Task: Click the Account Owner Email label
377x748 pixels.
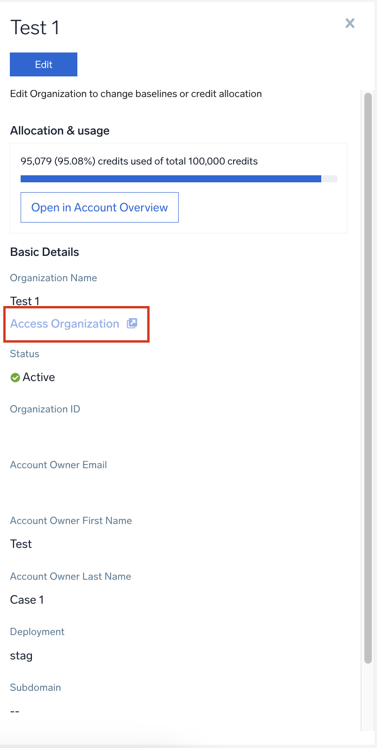Action: coord(59,465)
